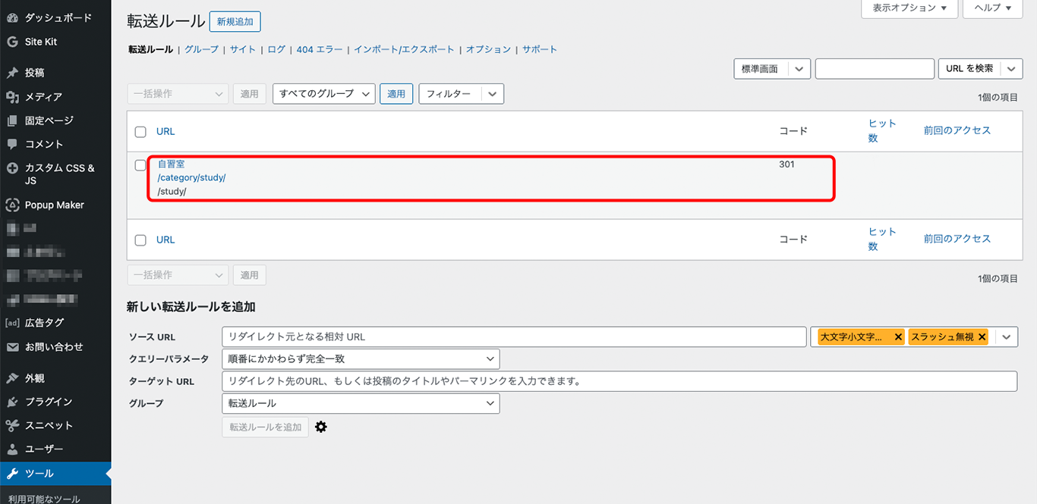Click the Dashboard icon in sidebar
This screenshot has height=504, width=1037.
pyautogui.click(x=12, y=17)
